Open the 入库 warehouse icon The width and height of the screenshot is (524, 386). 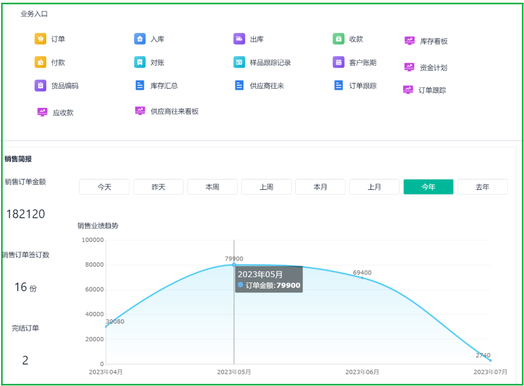139,39
